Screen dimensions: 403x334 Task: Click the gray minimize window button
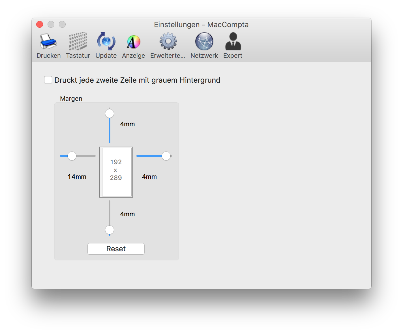point(51,25)
